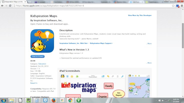Open the Kidspiration Maps app icon image
This screenshot has width=184, height=103.
pyautogui.click(x=42, y=41)
